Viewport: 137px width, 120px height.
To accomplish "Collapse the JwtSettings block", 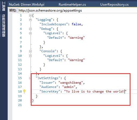I will 30,78.
